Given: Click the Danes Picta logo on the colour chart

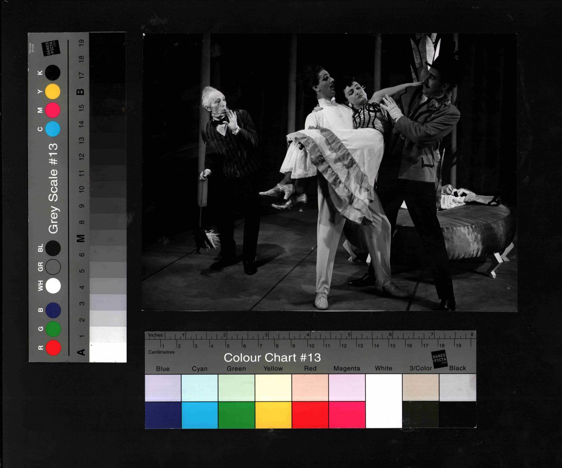Looking at the screenshot, I should 440,359.
